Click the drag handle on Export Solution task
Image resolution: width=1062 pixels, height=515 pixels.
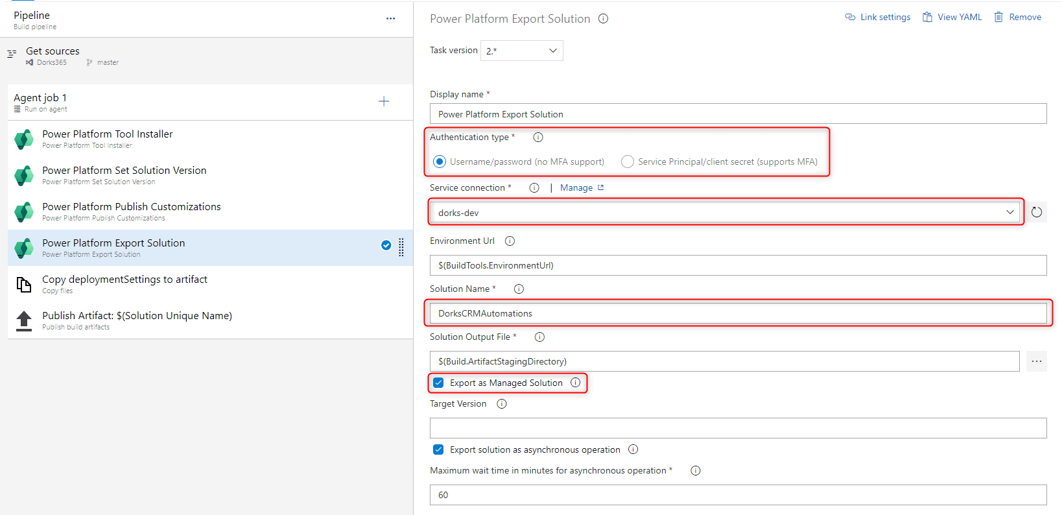pos(401,247)
